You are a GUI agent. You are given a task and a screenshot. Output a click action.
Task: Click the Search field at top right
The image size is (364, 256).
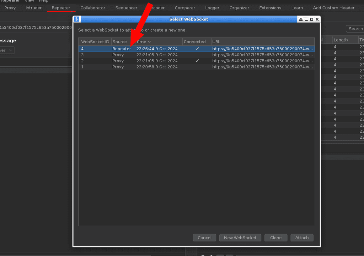pyautogui.click(x=355, y=29)
